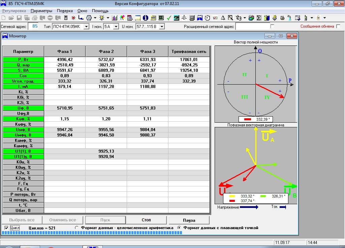This screenshot has width=345, height=248.
Task: Open the U ном. voltage dropdown
Action: 162,26
